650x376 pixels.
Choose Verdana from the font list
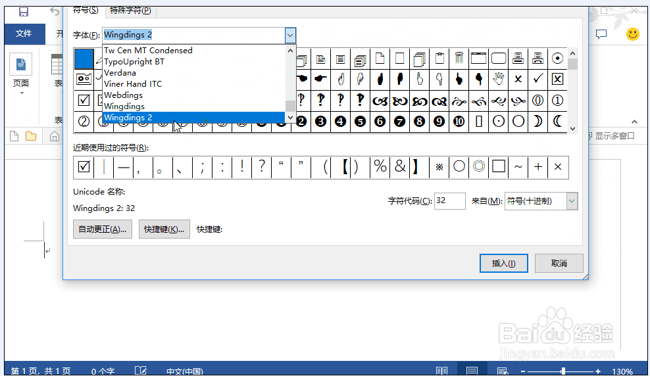tap(193, 73)
